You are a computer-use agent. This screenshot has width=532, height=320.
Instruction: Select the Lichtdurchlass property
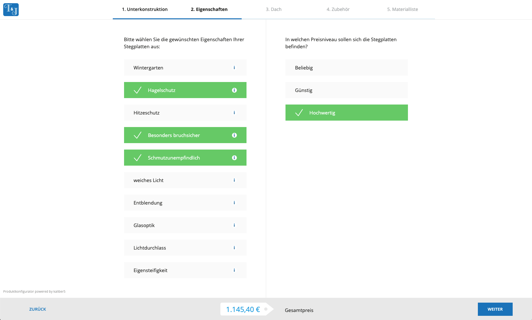tap(185, 248)
